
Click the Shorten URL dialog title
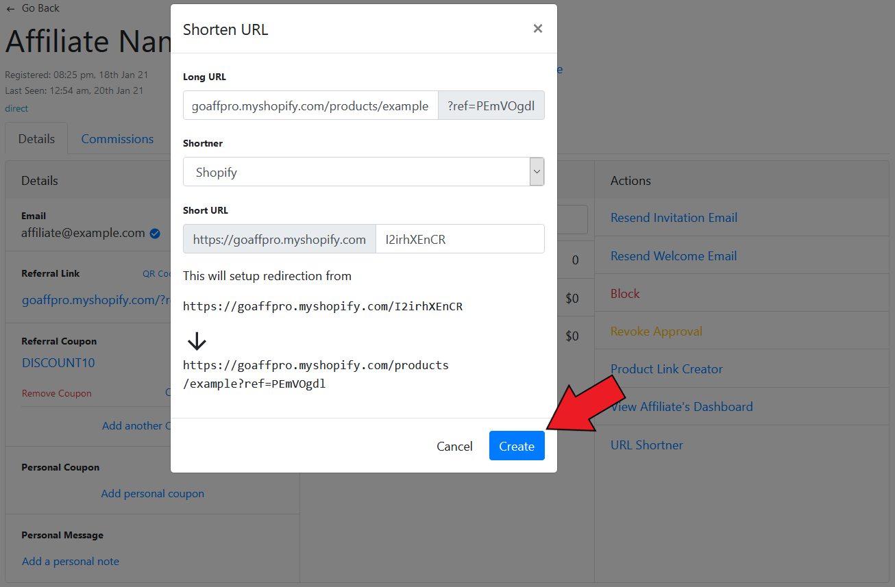click(225, 29)
